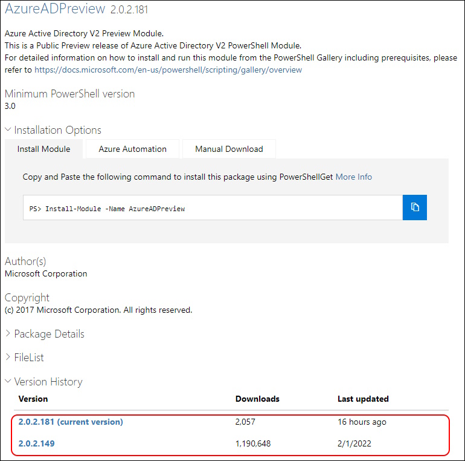Click the Version column header
The height and width of the screenshot is (461, 465).
coord(33,399)
